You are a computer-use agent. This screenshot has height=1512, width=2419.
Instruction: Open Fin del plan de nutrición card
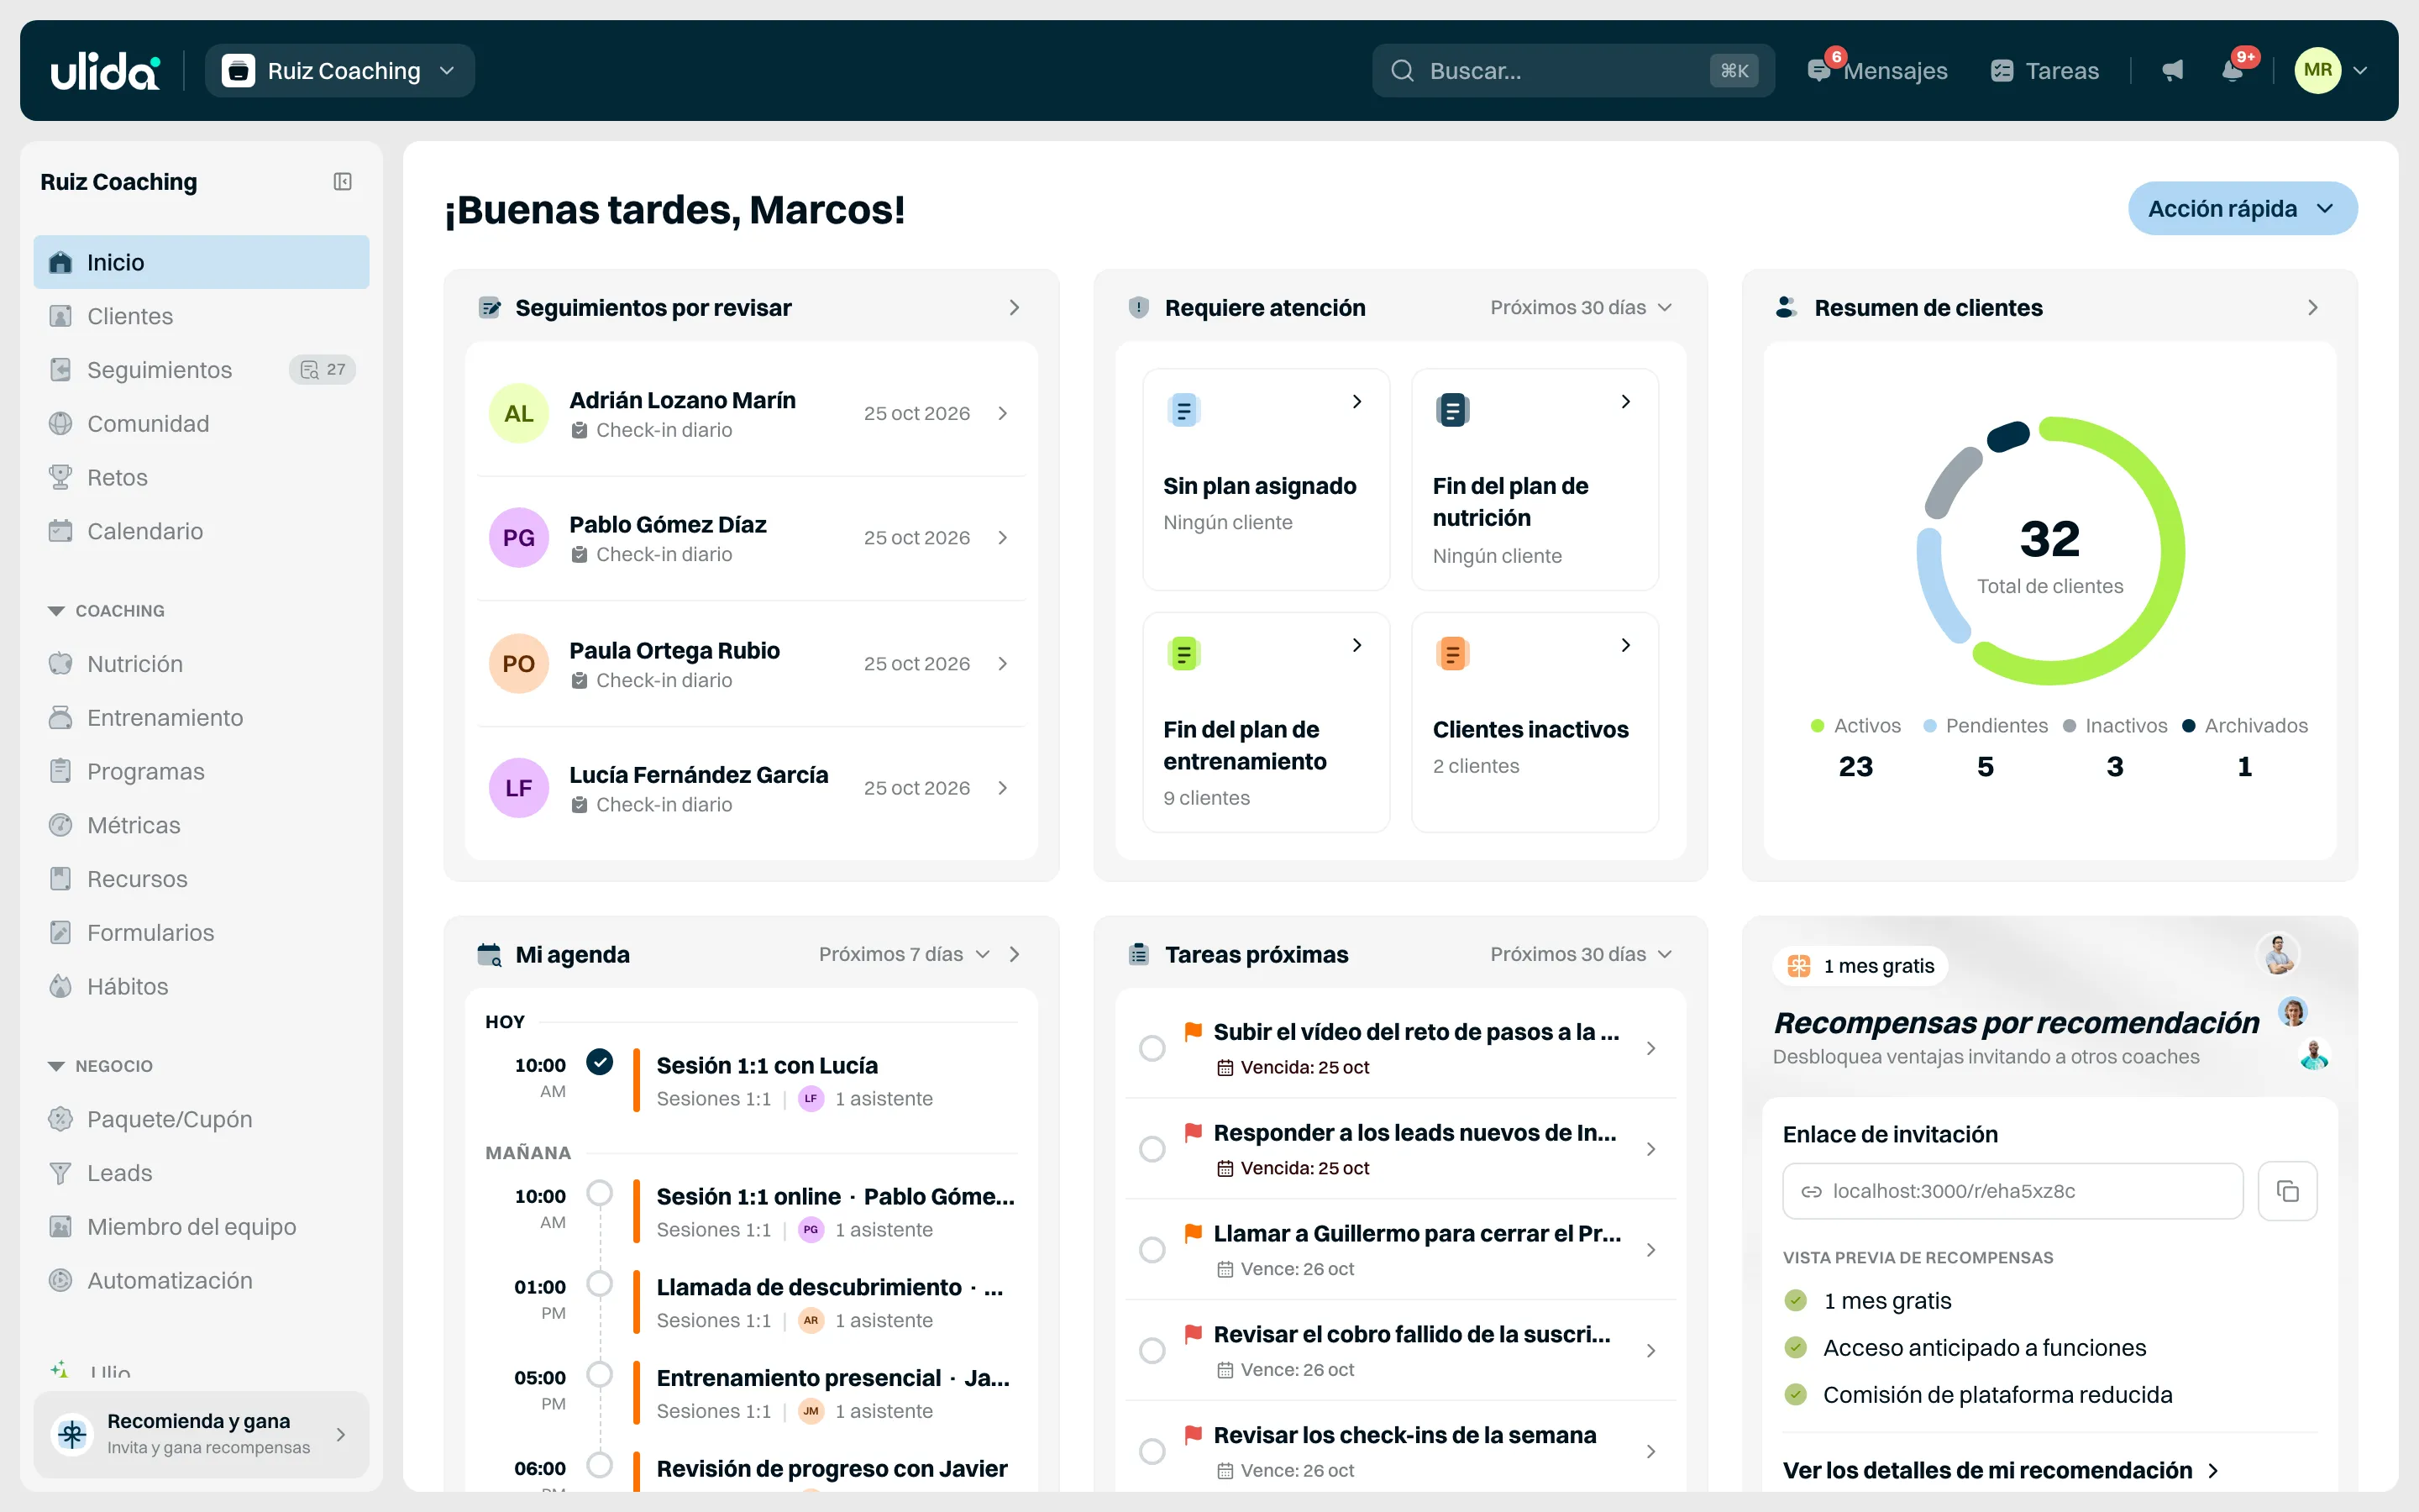pyautogui.click(x=1535, y=479)
